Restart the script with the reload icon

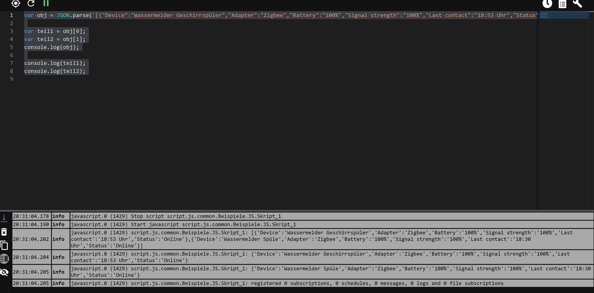point(31,3)
